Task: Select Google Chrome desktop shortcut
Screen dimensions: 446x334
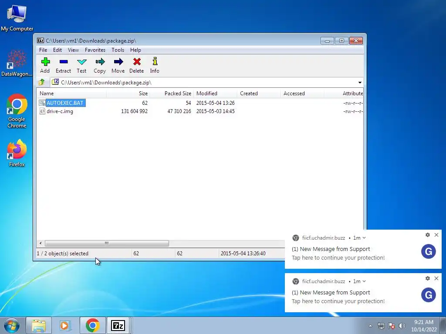Action: click(17, 111)
